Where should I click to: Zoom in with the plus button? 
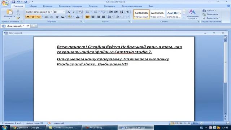[x=228, y=123]
